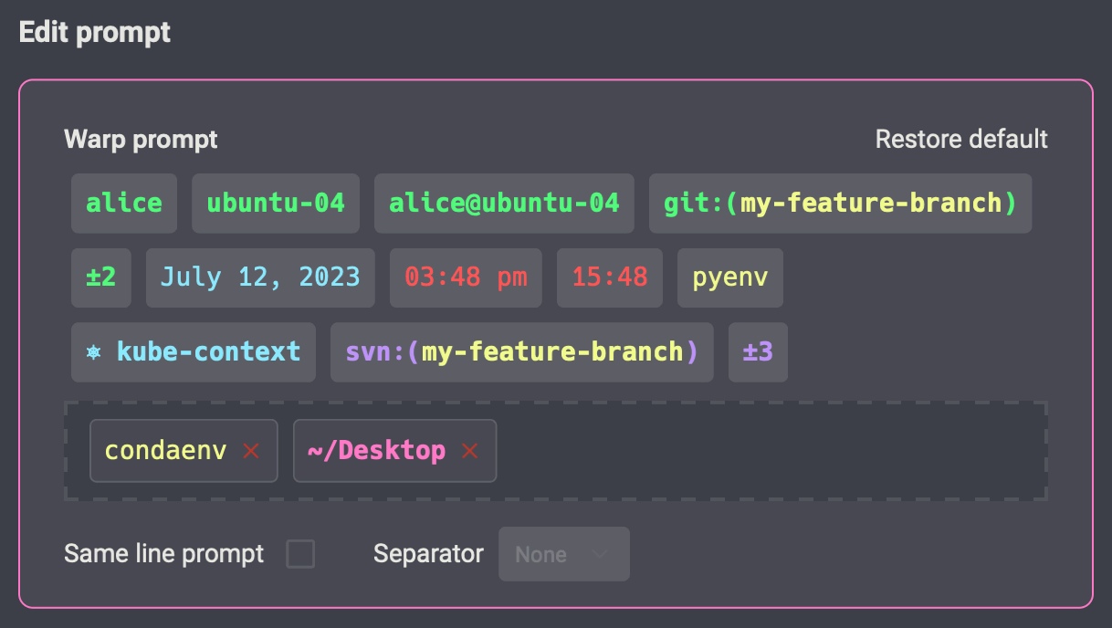Click the ~/Desktop chip label in prompt
Viewport: 1112px width, 628px height.
(376, 451)
